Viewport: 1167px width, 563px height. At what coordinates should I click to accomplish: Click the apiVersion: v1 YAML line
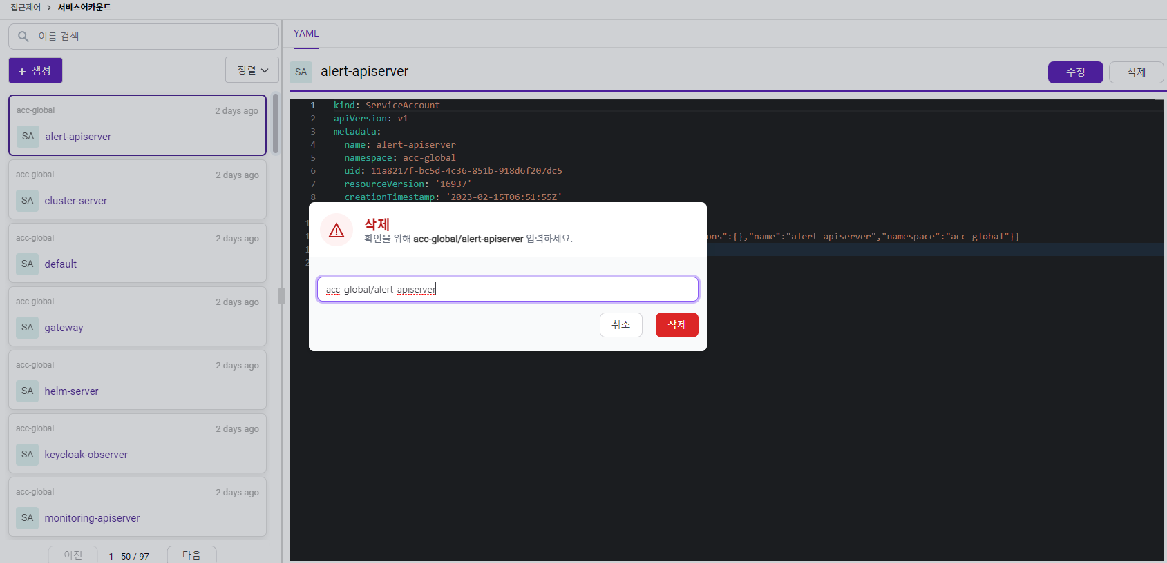(x=370, y=119)
